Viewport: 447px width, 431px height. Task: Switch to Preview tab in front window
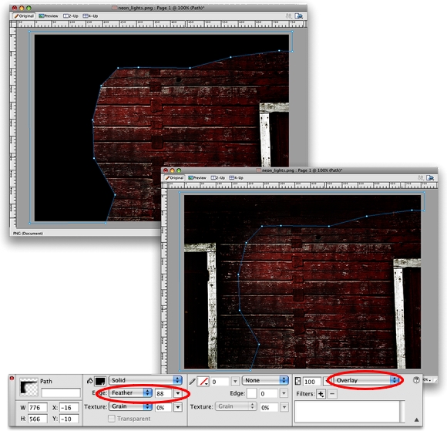point(197,177)
